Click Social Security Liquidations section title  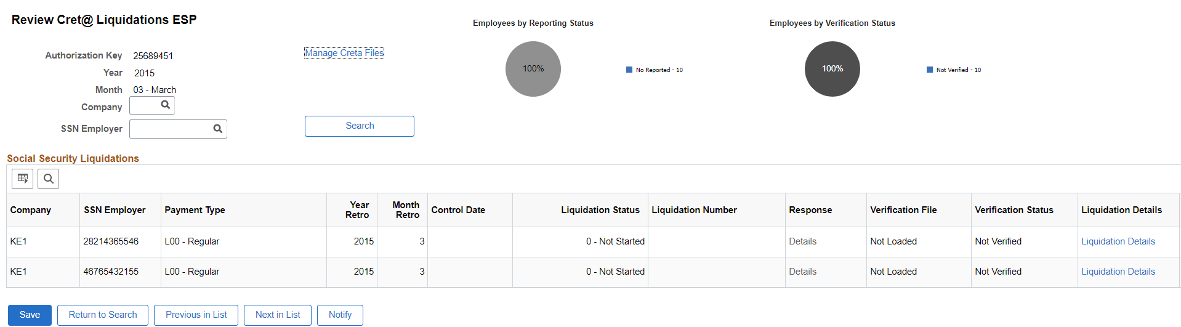point(73,158)
